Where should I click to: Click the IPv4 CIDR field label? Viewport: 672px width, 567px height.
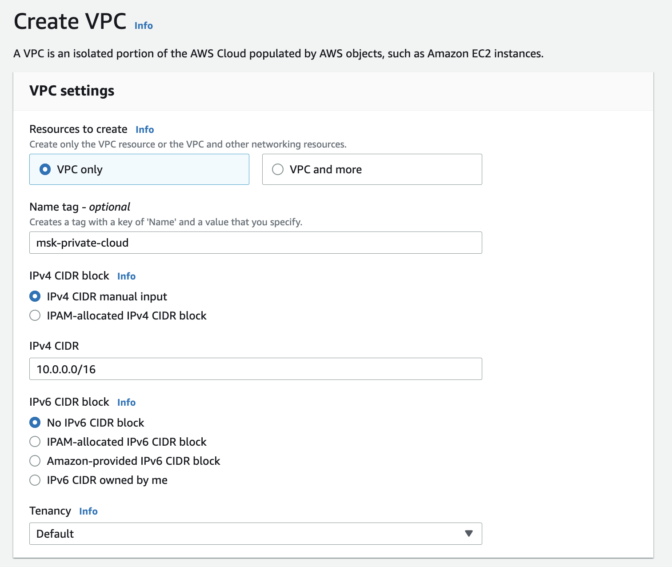point(54,346)
